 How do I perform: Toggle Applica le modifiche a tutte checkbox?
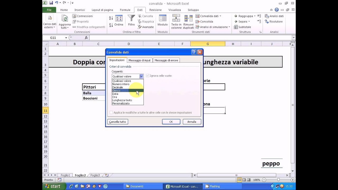pyautogui.click(x=111, y=113)
